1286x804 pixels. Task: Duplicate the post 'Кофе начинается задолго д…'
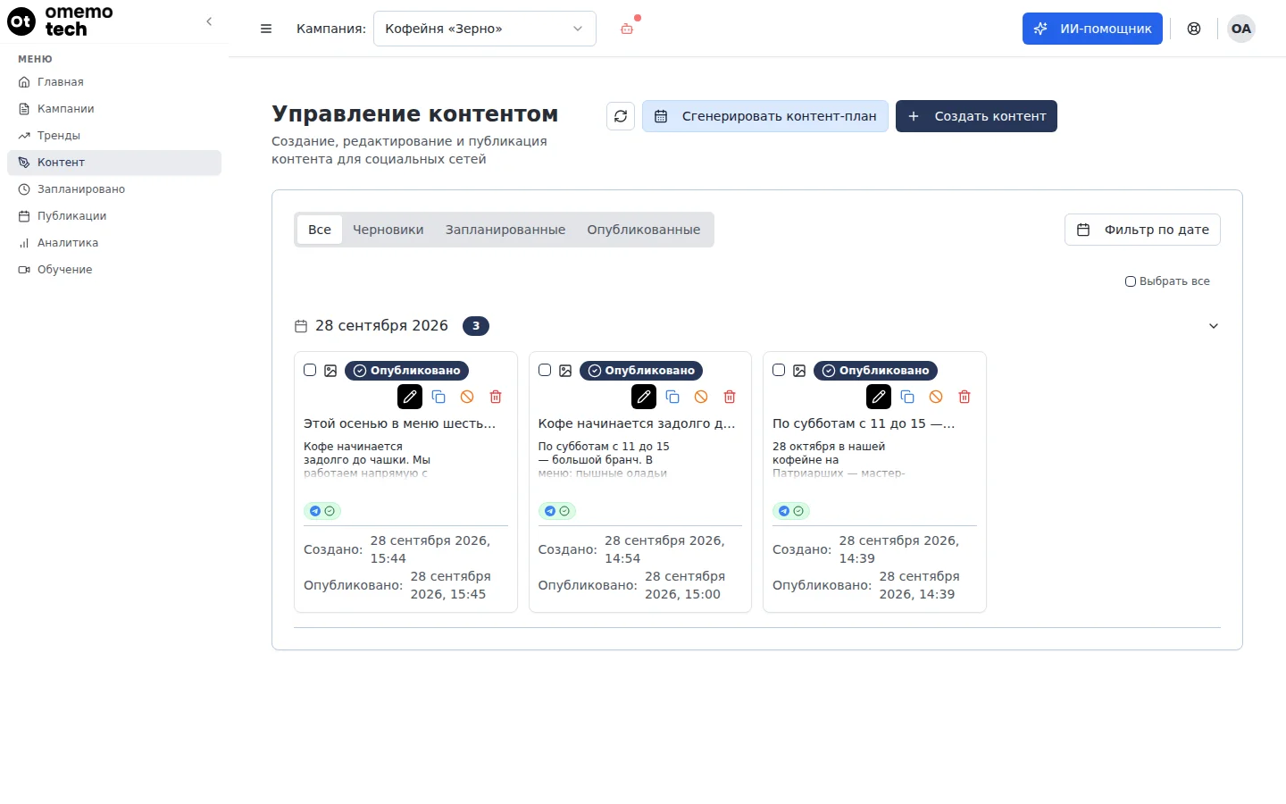(672, 397)
